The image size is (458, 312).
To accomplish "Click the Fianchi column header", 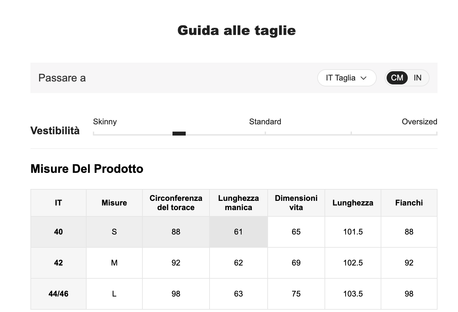I will pyautogui.click(x=409, y=203).
